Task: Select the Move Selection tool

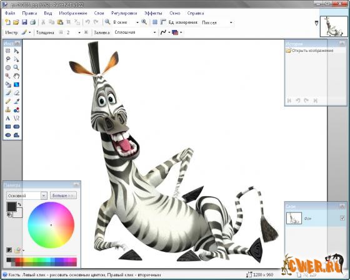Action: click(16, 59)
